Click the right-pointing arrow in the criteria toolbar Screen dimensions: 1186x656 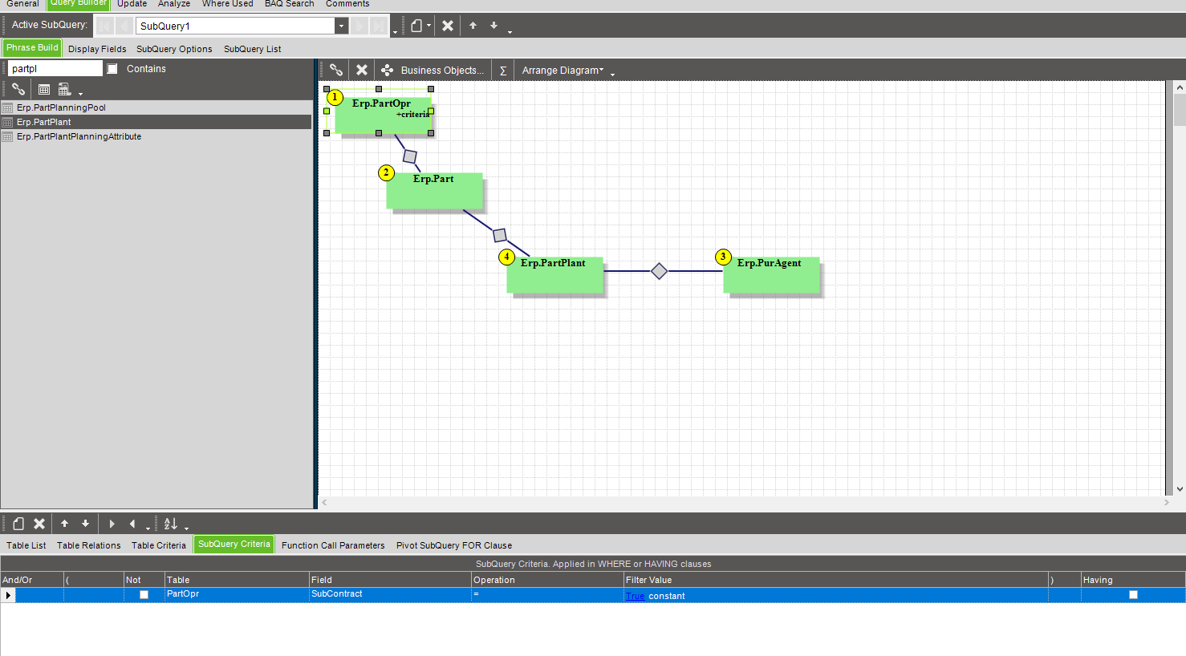[x=112, y=524]
